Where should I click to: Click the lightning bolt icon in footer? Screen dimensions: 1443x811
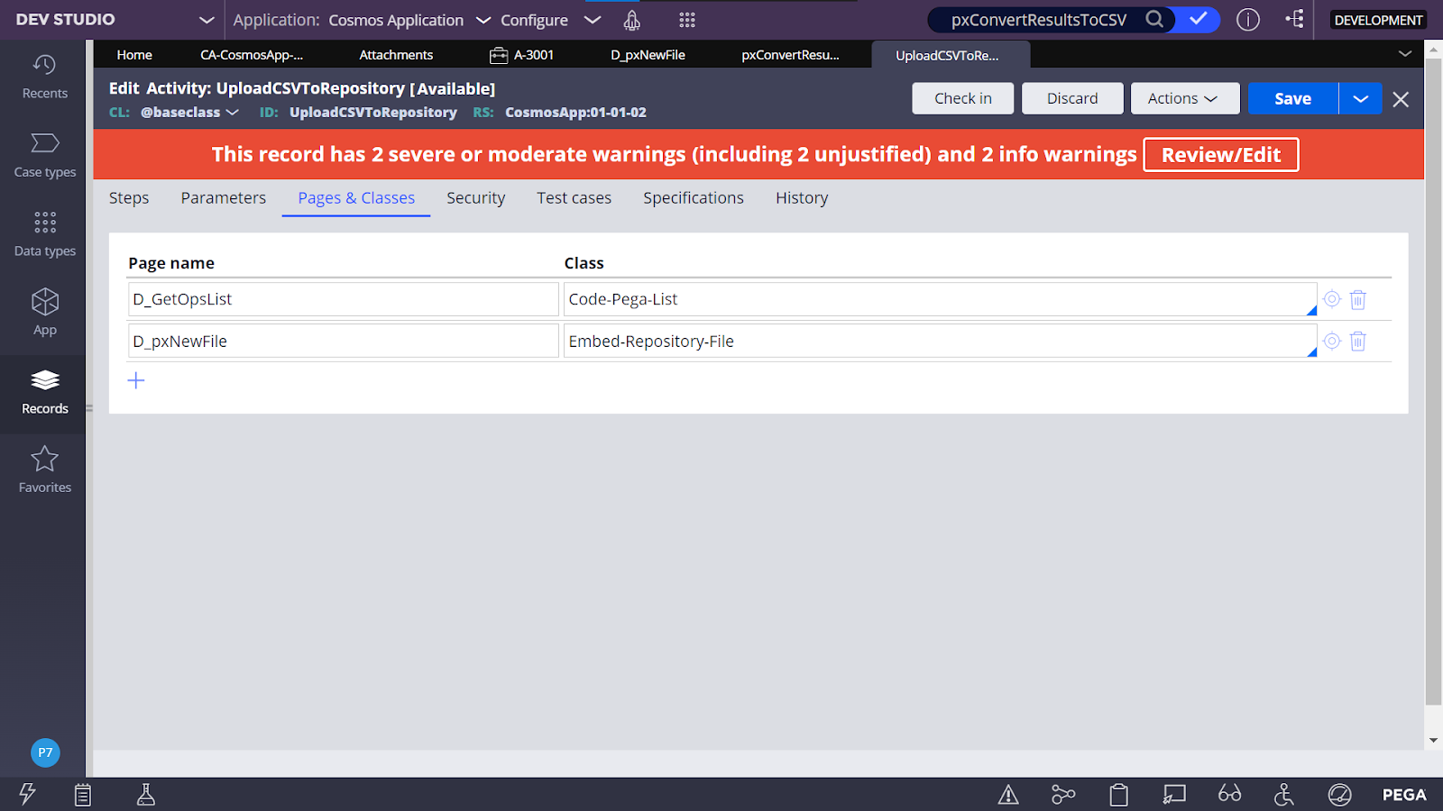point(27,794)
